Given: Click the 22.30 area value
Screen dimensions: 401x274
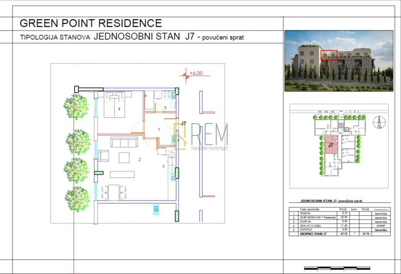Looking at the screenshot, I should click(x=344, y=217).
